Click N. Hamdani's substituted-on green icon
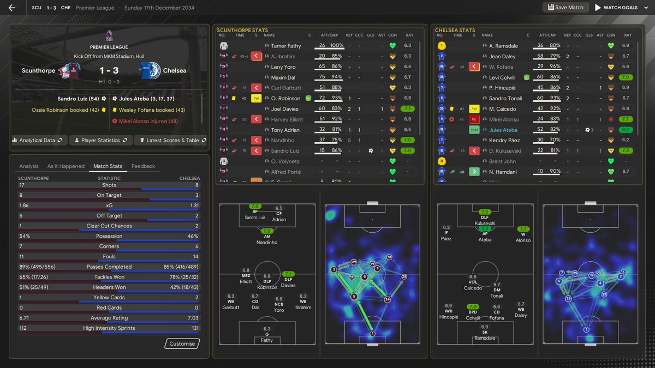The width and height of the screenshot is (655, 368). (x=475, y=172)
